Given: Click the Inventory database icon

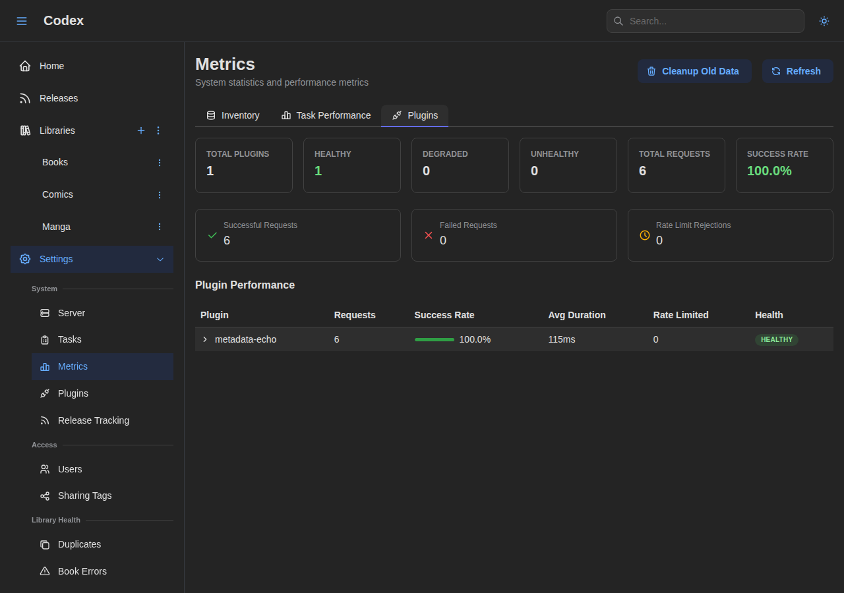Looking at the screenshot, I should (x=211, y=115).
